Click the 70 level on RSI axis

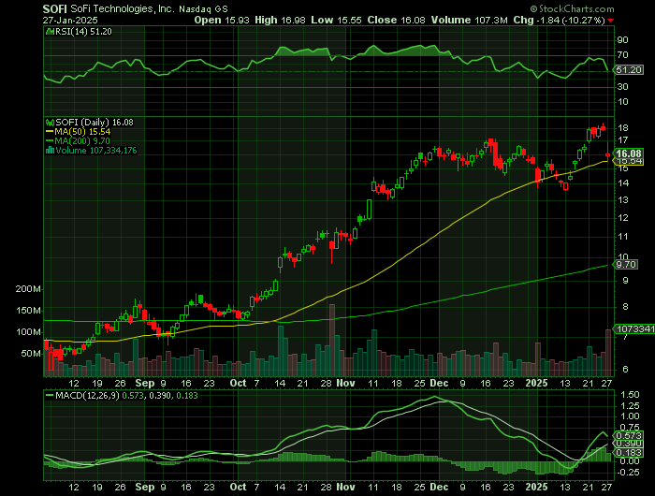pos(622,55)
